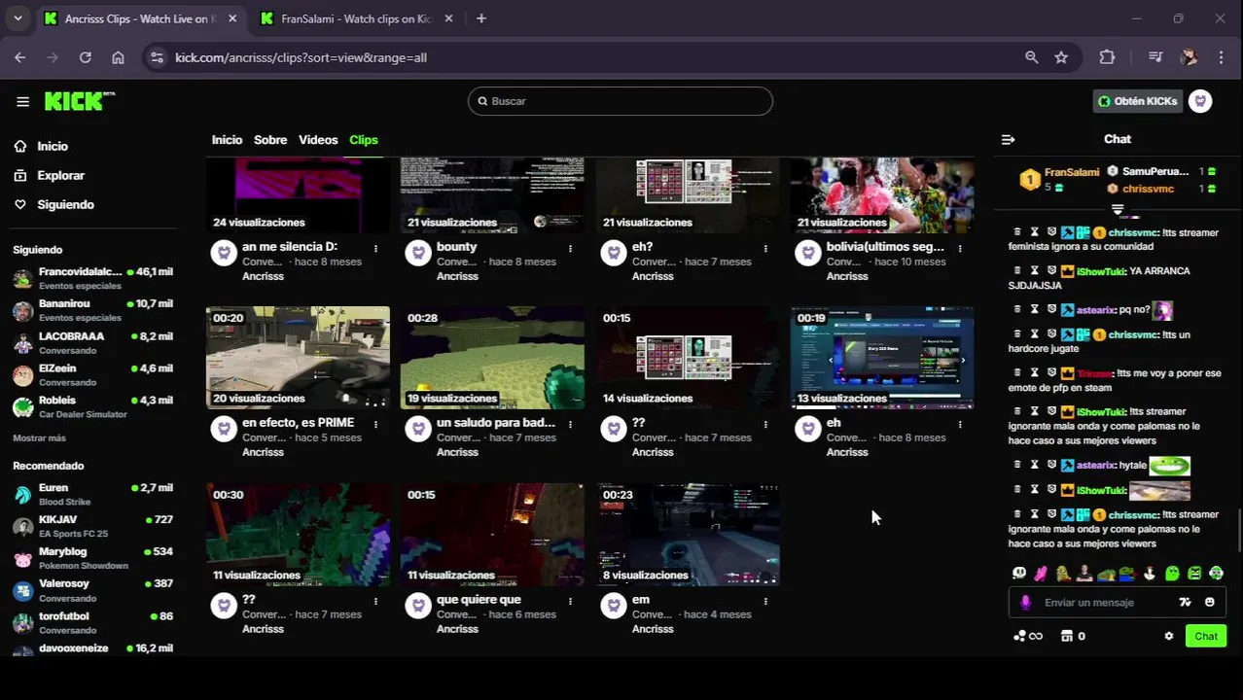Switch to the Sobre channel tab

[x=270, y=140]
